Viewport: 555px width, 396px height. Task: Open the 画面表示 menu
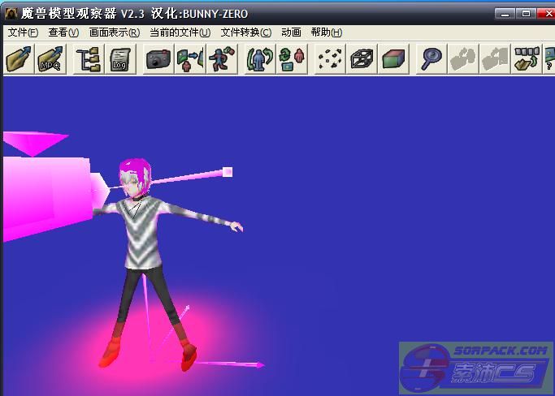click(x=114, y=32)
